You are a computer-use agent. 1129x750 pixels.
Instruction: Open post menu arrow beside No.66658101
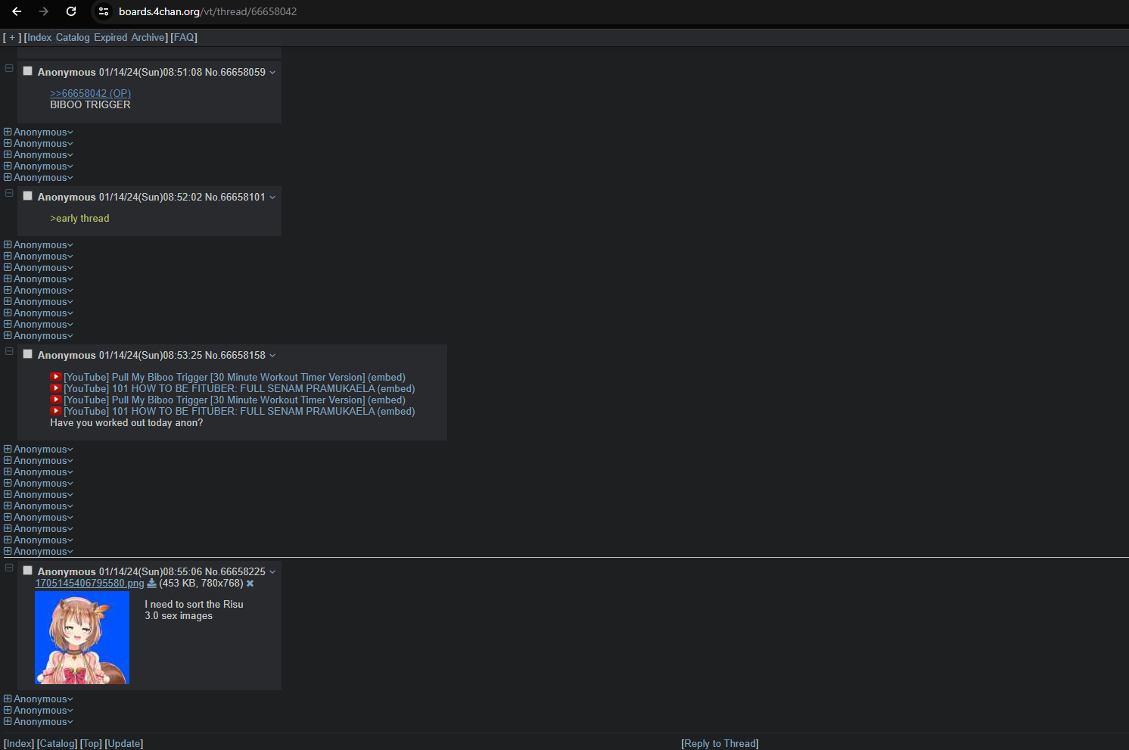[272, 198]
